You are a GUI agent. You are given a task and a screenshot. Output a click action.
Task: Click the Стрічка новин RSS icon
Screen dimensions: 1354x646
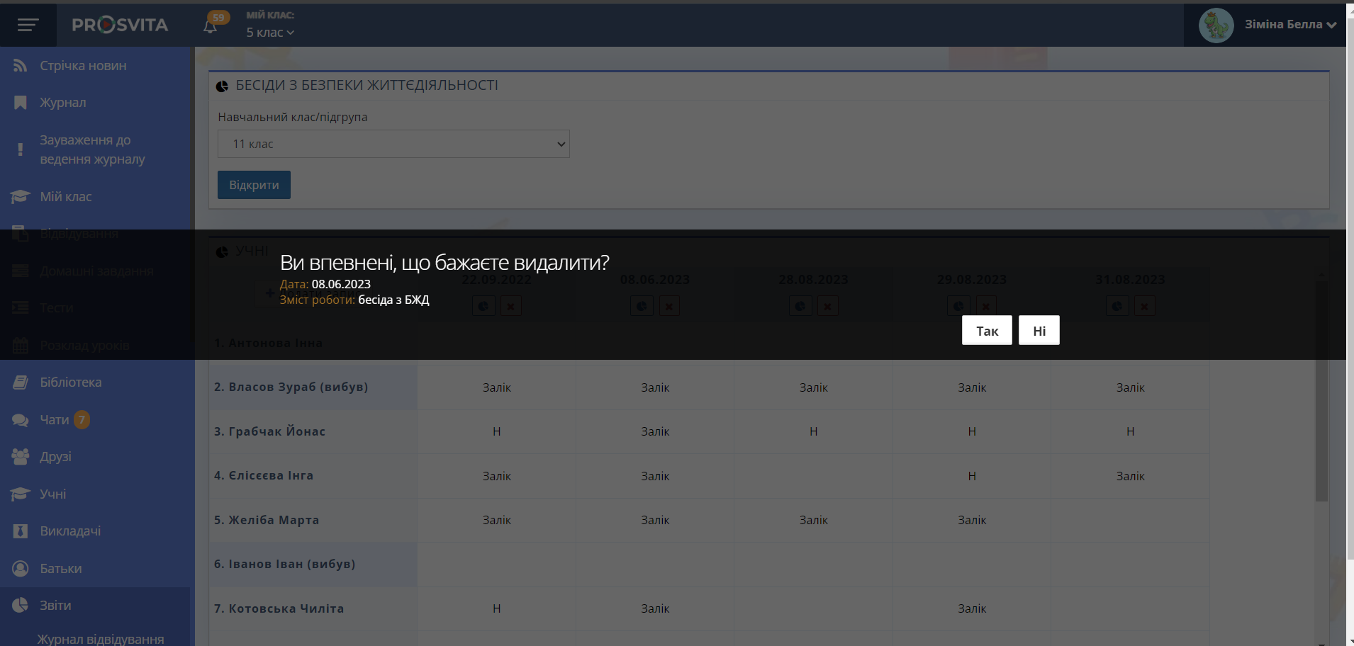pos(20,66)
